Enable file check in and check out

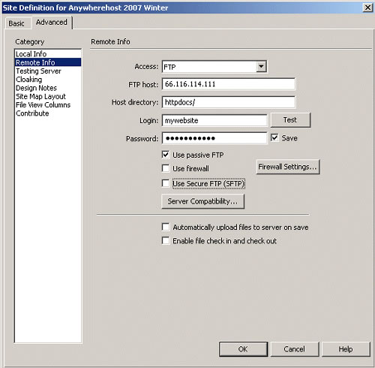[x=166, y=240]
